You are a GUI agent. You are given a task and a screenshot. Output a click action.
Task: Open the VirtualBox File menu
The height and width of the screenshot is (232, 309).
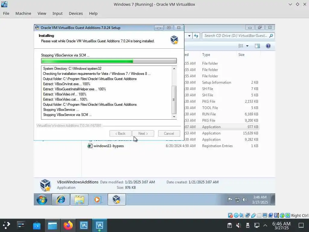pos(6,13)
